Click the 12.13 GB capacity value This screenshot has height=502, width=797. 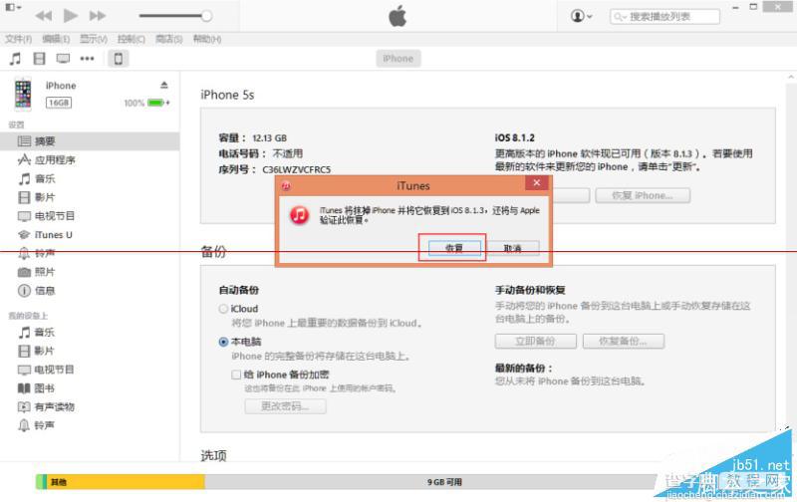tap(269, 138)
